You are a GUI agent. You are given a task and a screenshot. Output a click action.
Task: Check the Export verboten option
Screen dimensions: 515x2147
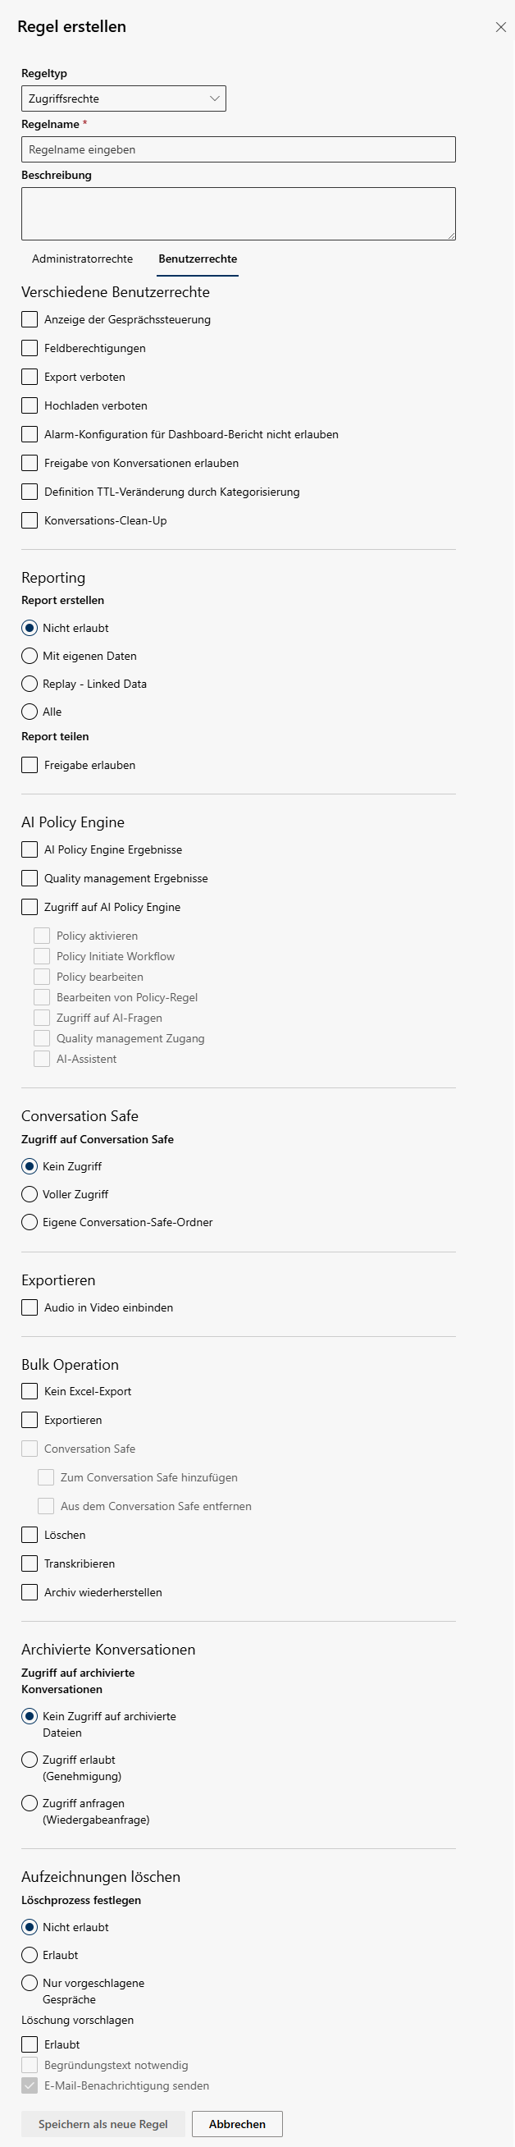point(30,378)
